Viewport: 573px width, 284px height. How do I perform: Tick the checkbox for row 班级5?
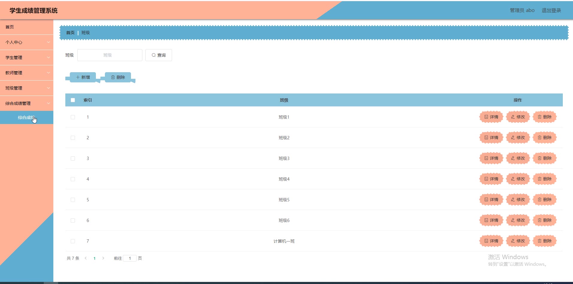[73, 200]
